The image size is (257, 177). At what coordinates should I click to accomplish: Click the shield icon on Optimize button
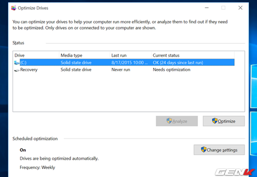[x=215, y=121]
